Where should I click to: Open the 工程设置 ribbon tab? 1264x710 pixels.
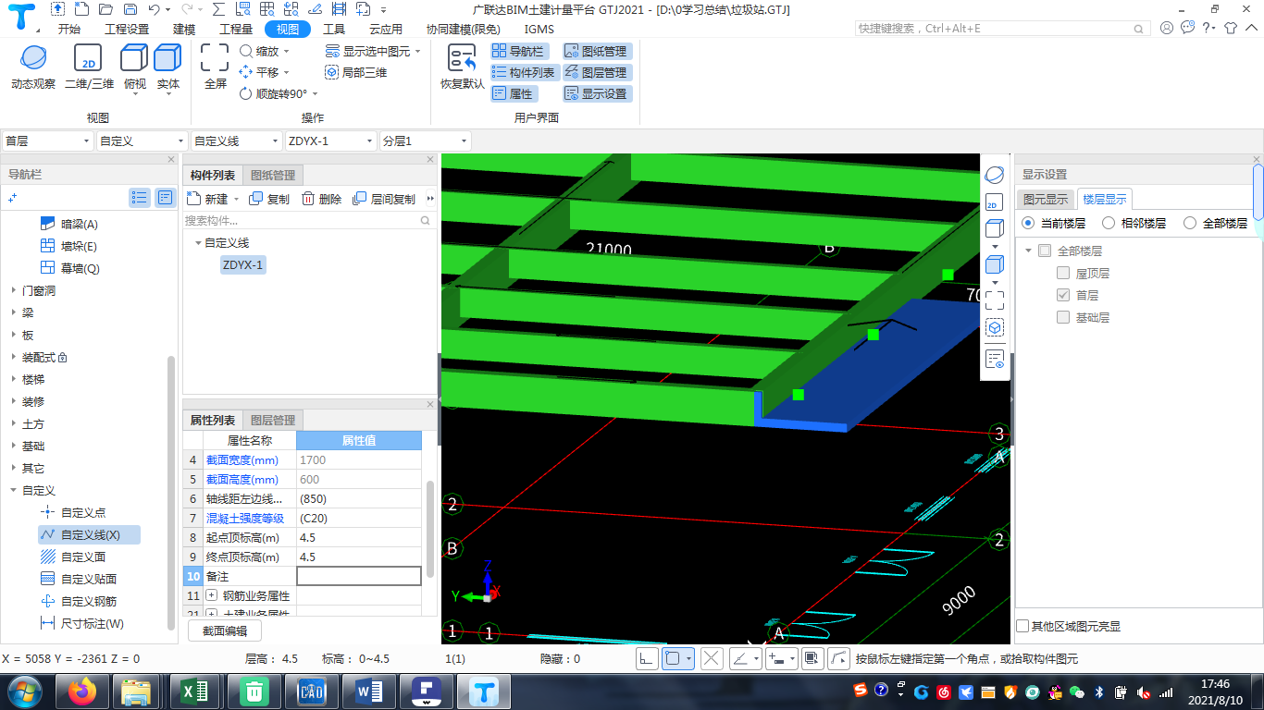127,29
